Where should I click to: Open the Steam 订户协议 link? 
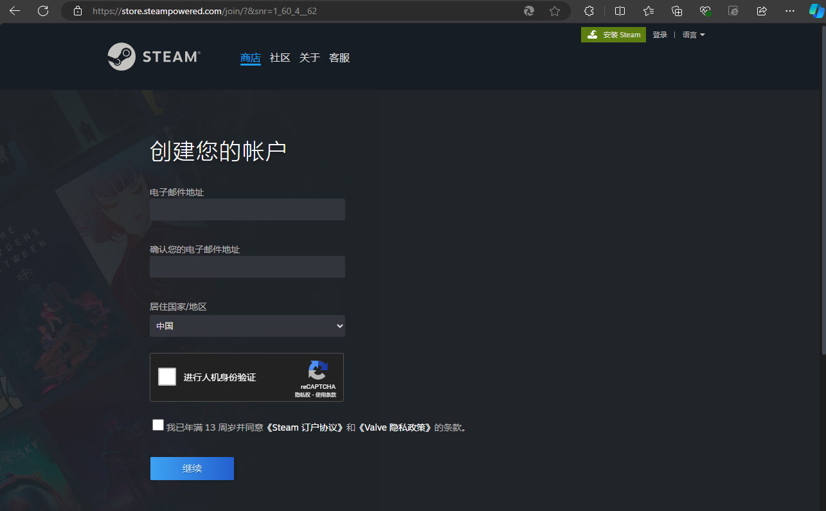pos(305,427)
